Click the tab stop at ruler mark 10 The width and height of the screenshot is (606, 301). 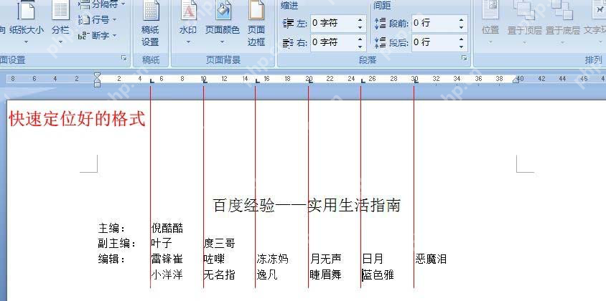coord(205,81)
